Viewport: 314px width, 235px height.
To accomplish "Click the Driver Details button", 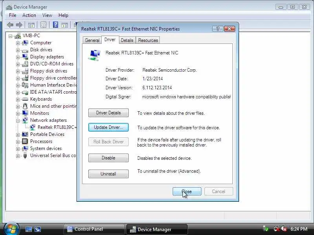I will [x=108, y=113].
